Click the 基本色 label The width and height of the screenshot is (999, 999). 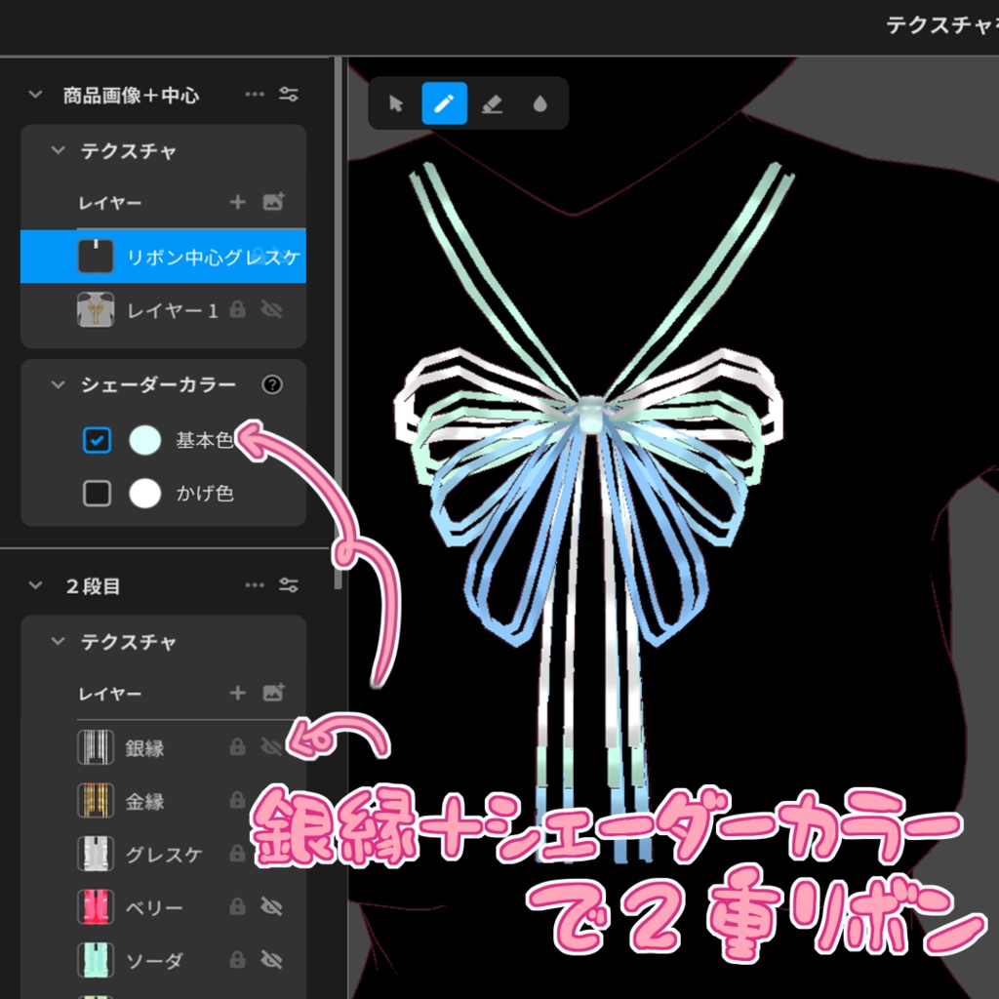205,440
